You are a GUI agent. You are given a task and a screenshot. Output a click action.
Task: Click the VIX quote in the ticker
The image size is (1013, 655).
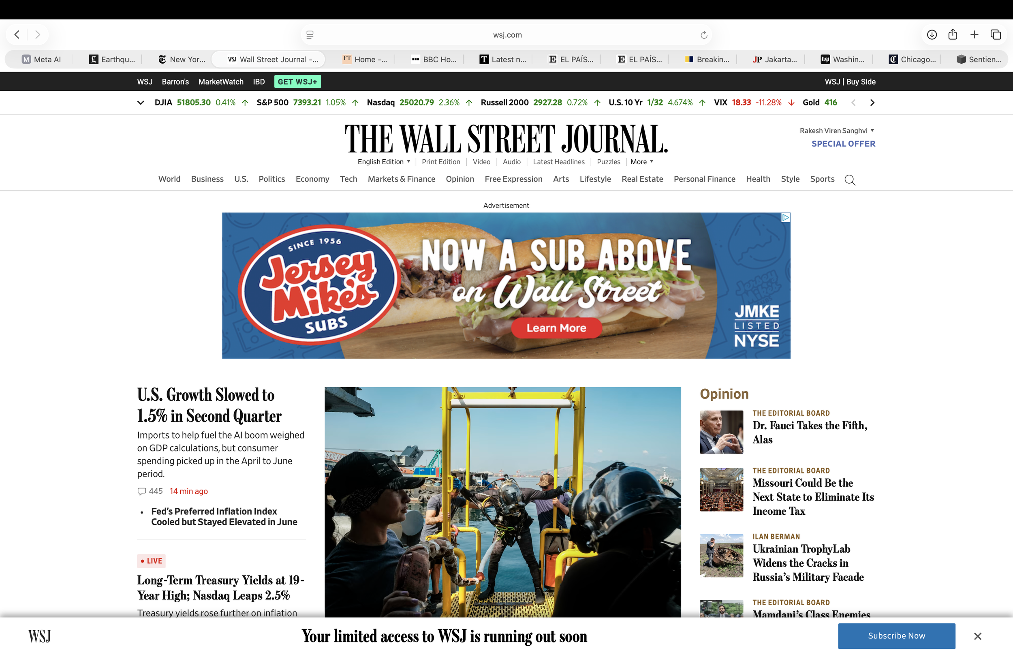pos(754,103)
